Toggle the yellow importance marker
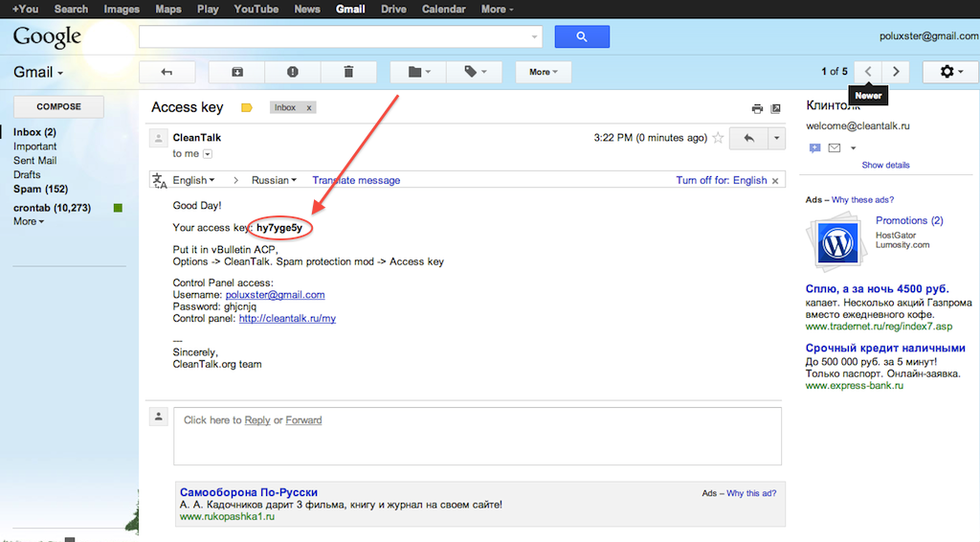 247,108
